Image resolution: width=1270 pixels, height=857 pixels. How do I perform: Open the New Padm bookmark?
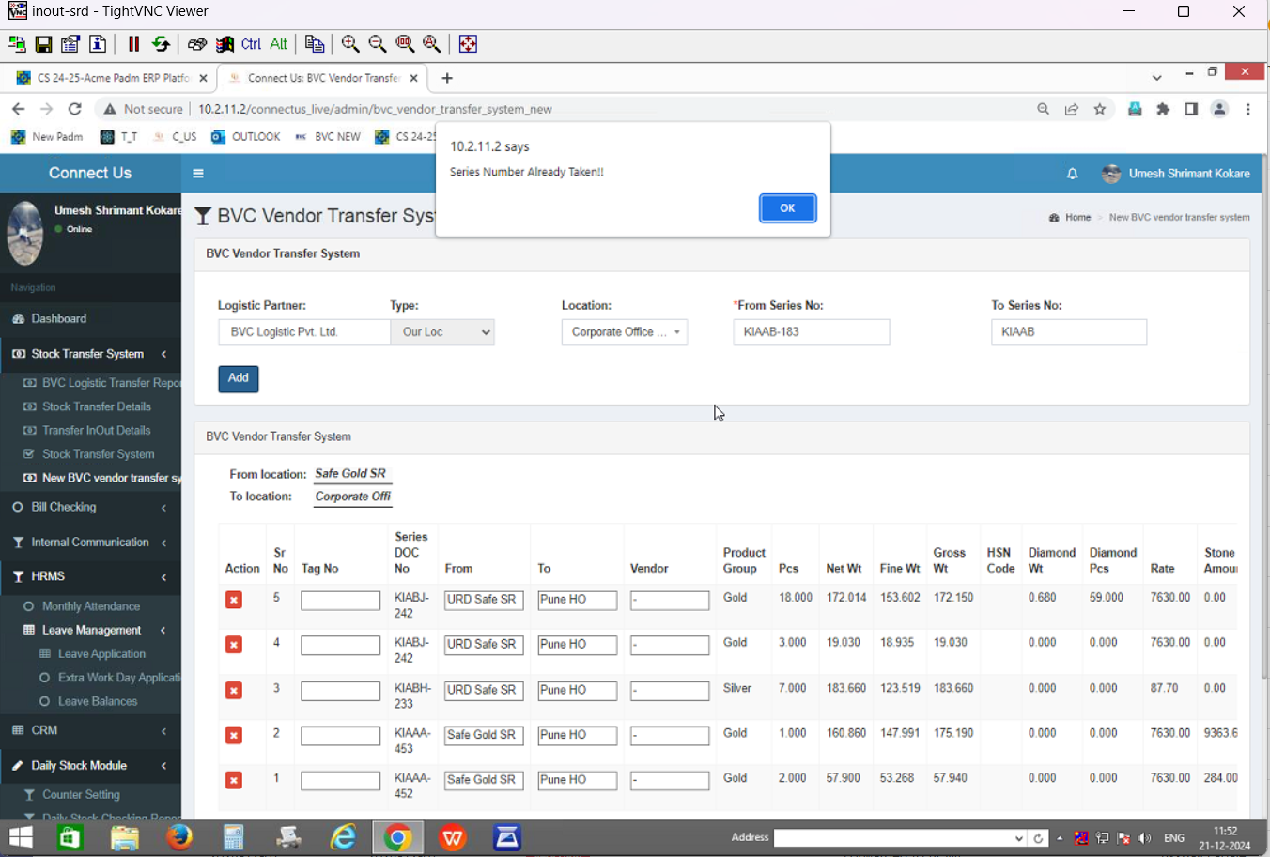pos(47,137)
